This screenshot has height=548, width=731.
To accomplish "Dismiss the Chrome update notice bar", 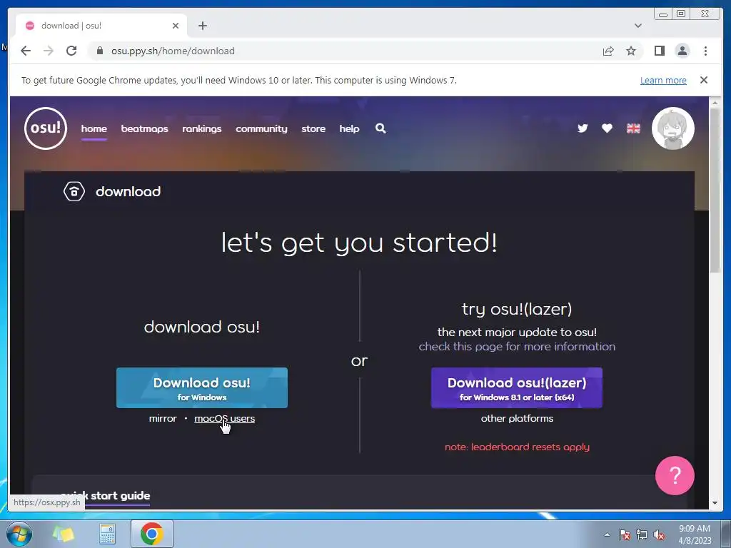I will [x=704, y=80].
